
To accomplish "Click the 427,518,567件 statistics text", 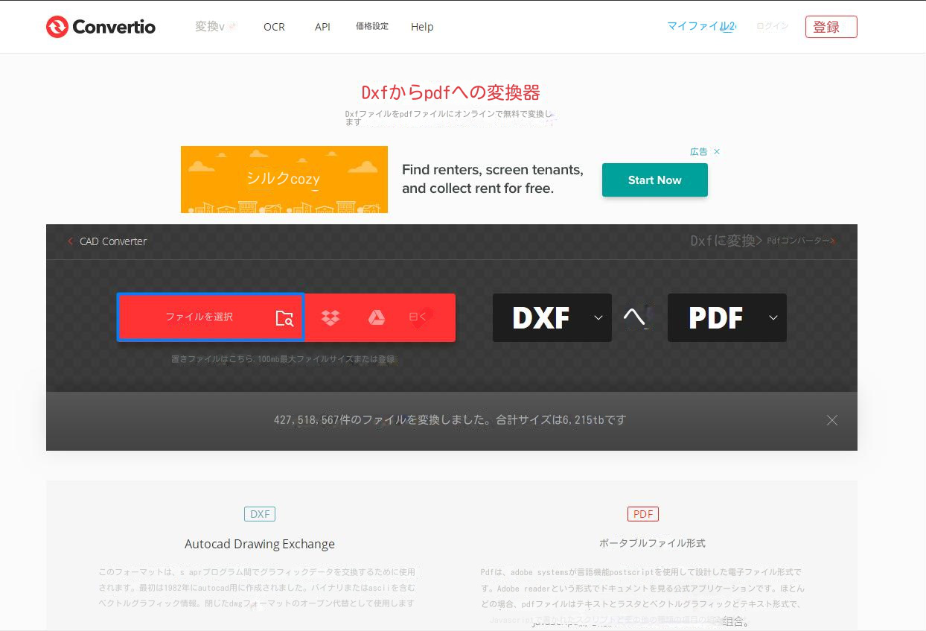I will pos(450,419).
